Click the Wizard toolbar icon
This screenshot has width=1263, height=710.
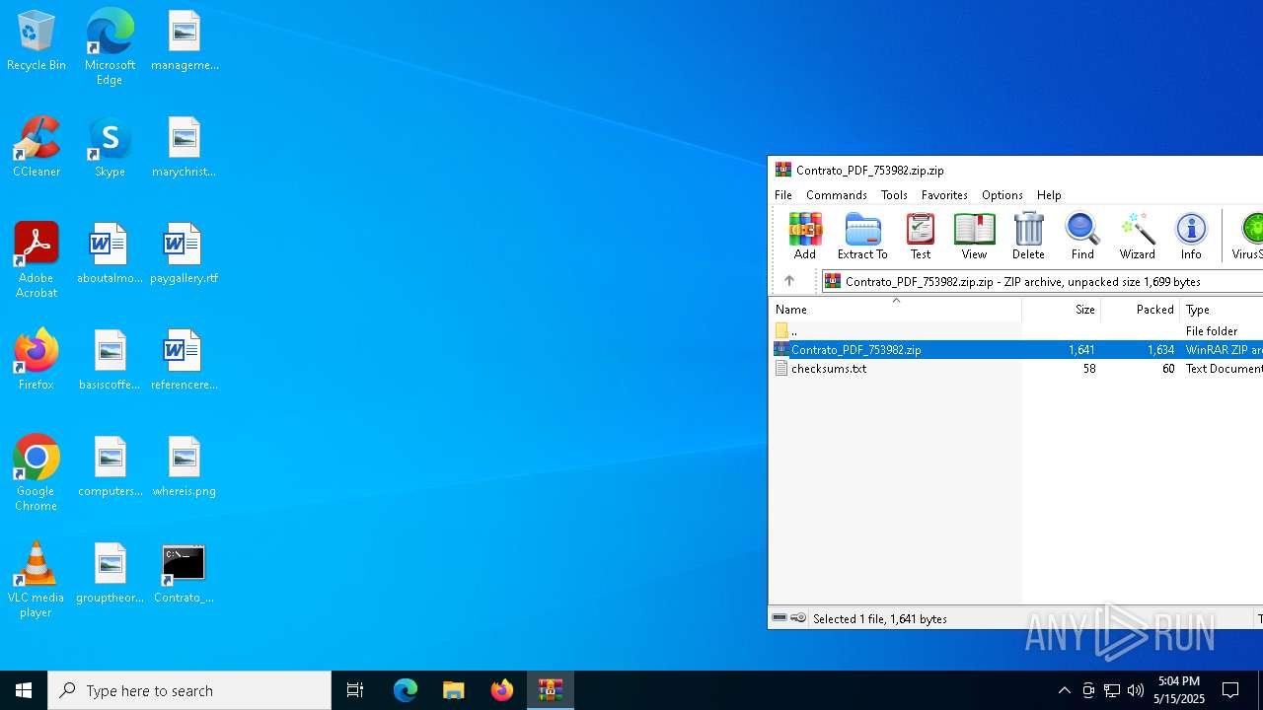pos(1137,236)
